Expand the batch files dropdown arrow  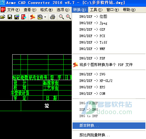coord(45,17)
